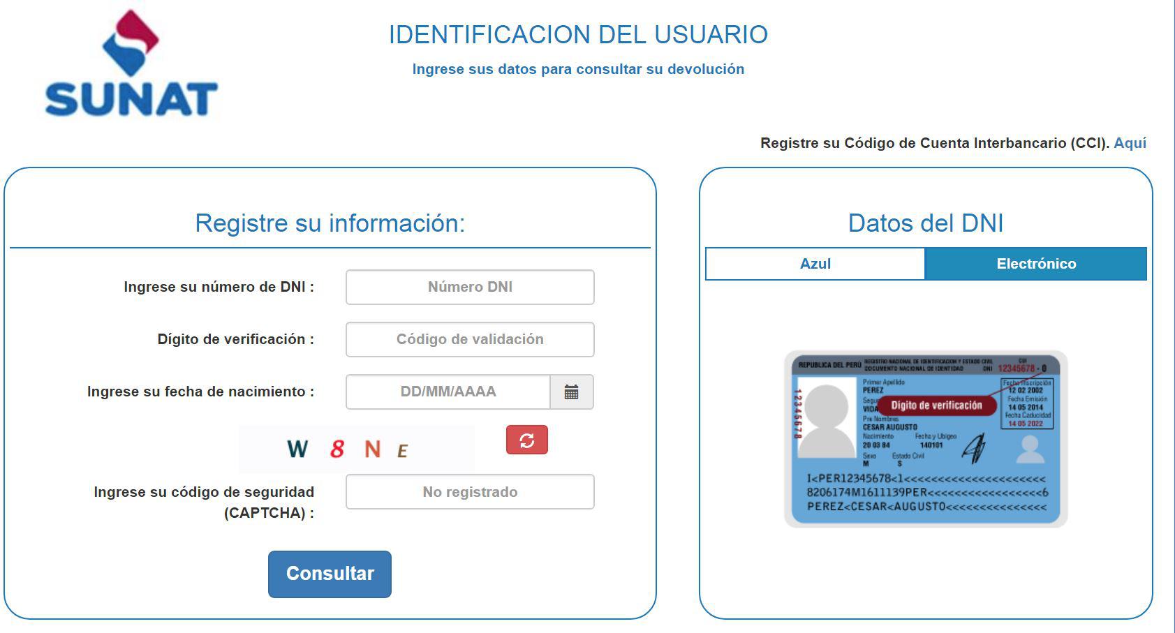
Task: Click the SUNAT logo
Action: [x=131, y=64]
